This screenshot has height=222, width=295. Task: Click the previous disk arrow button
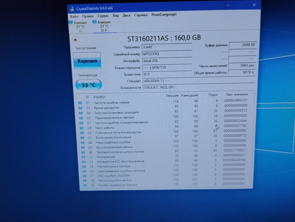coord(75,40)
